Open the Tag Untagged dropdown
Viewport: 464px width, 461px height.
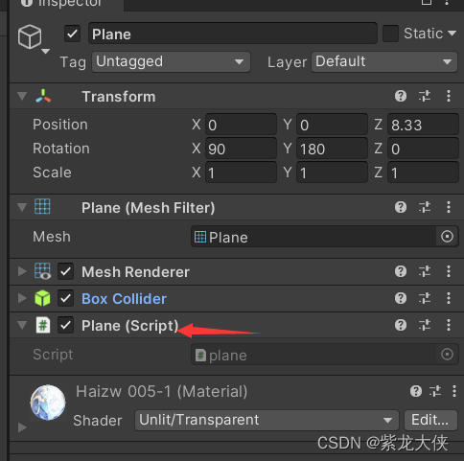pyautogui.click(x=171, y=61)
